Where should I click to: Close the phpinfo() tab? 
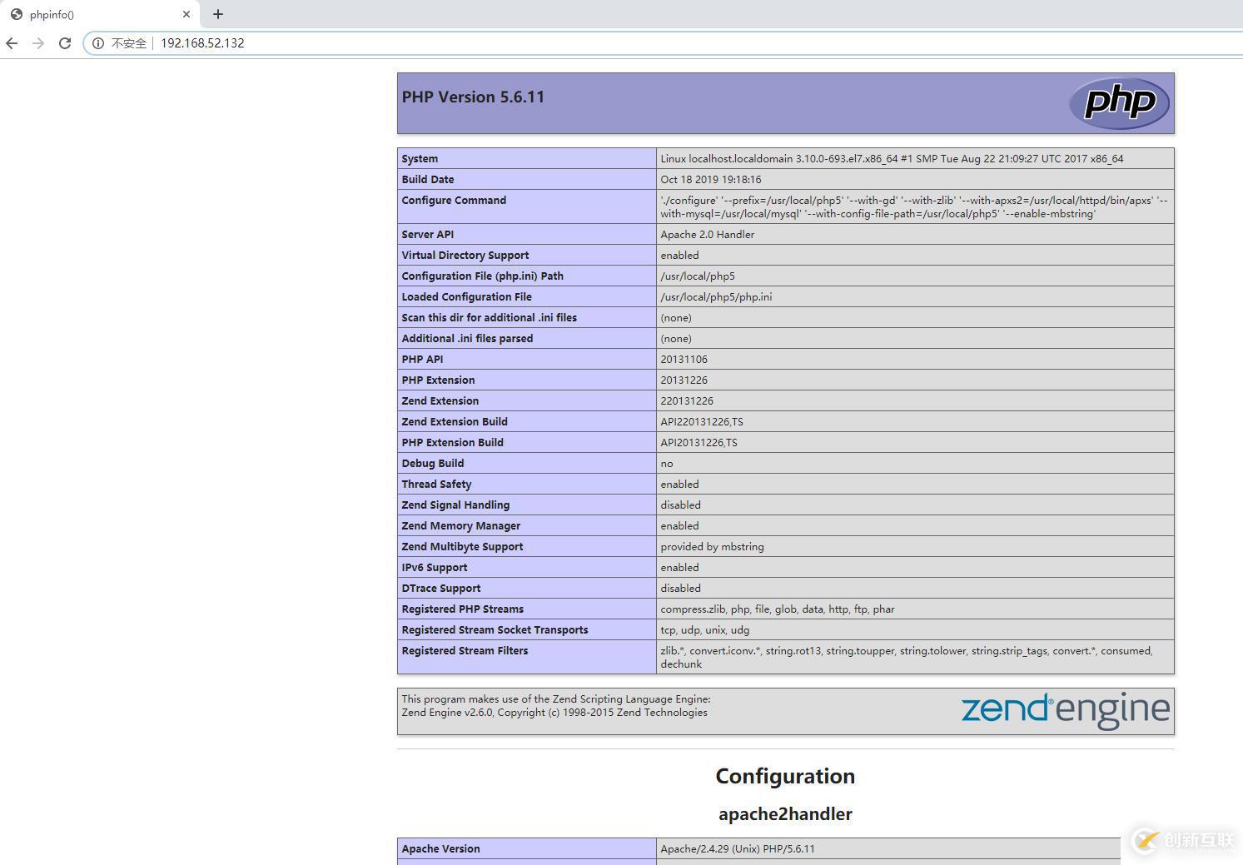pos(186,14)
